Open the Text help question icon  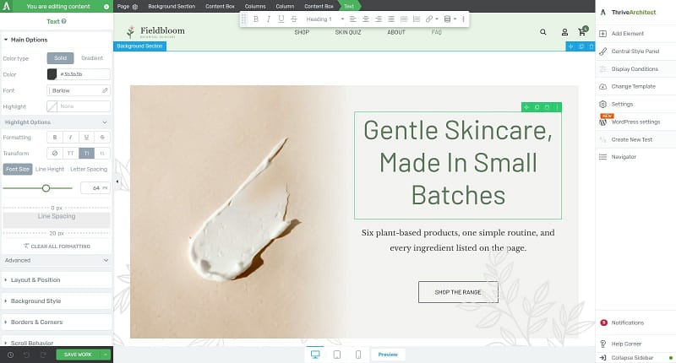click(64, 21)
